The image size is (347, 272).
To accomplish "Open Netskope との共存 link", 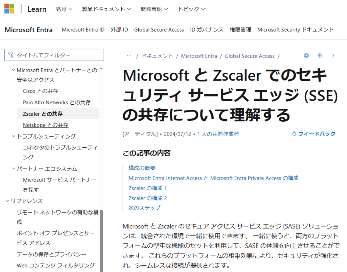I will (x=46, y=125).
